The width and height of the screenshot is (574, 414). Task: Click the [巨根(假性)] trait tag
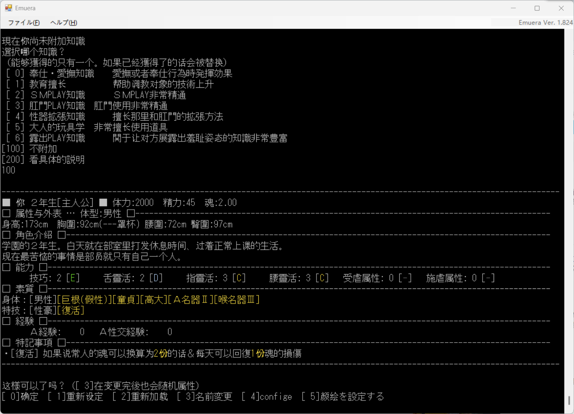pyautogui.click(x=84, y=300)
